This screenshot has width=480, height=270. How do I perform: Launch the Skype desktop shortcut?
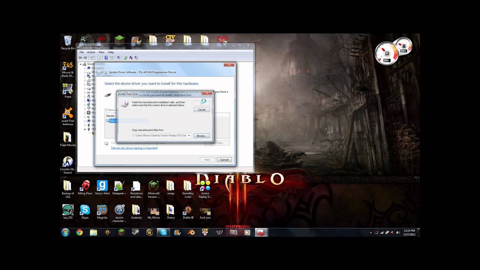point(85,212)
